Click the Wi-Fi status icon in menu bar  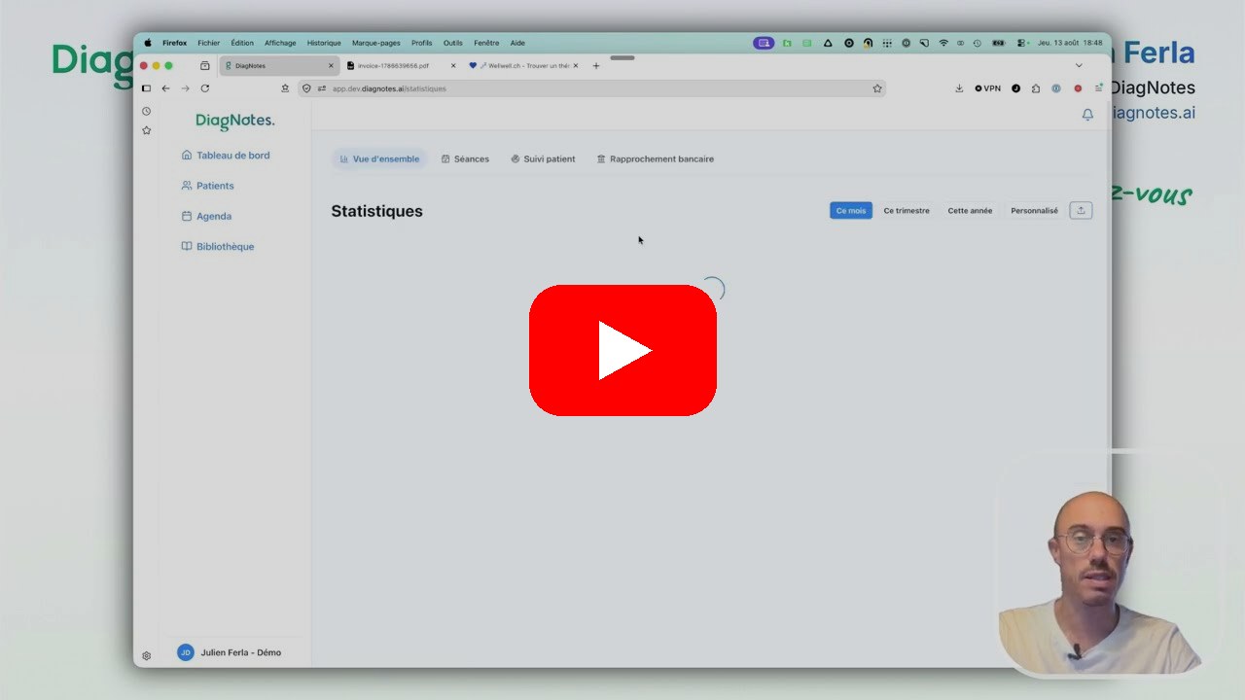pos(943,43)
